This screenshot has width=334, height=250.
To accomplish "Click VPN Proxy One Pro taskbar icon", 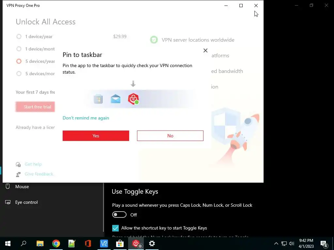I will point(136,243).
